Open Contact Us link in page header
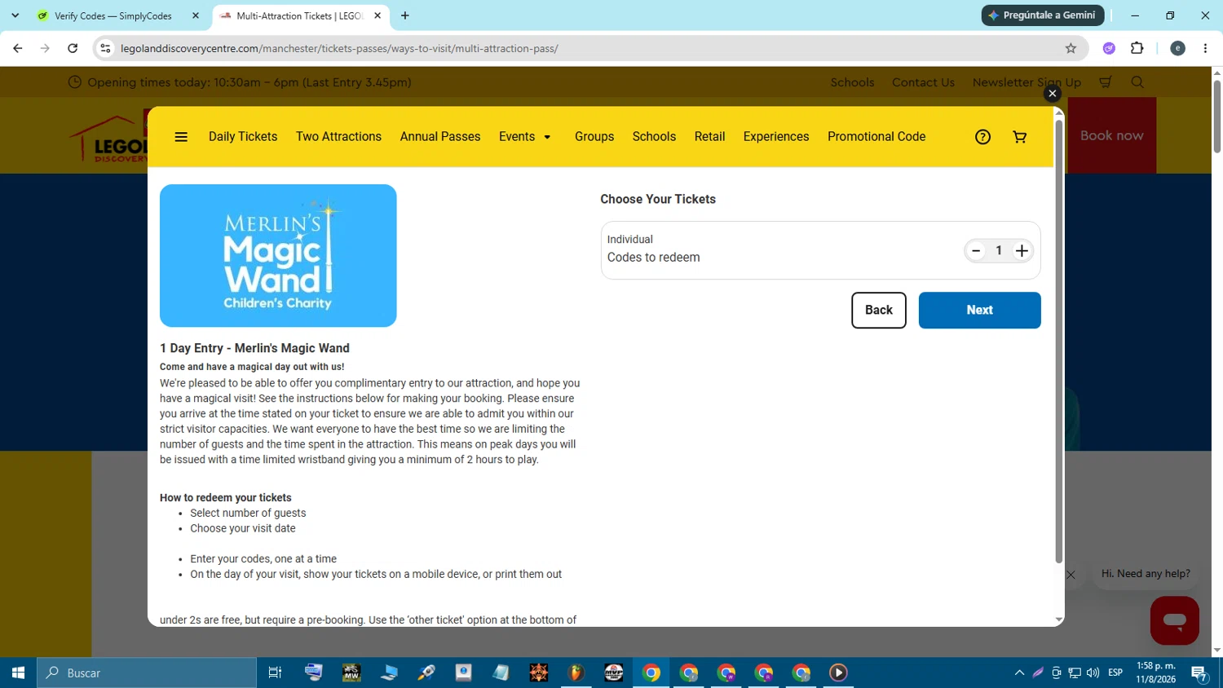Screen dimensions: 1223x688 (x=923, y=82)
